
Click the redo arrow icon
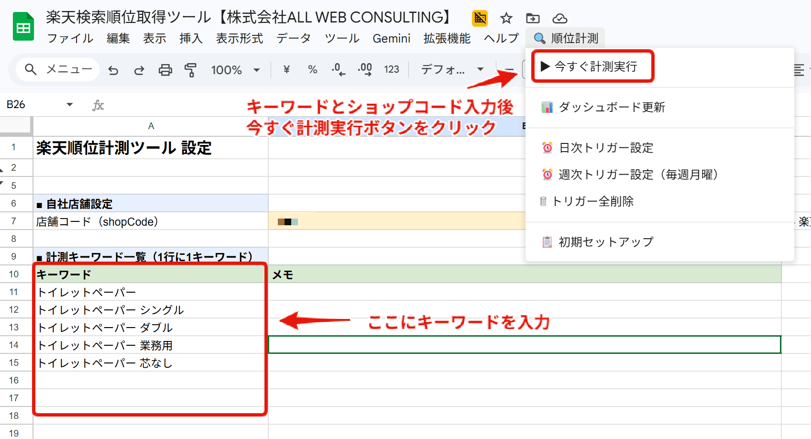pyautogui.click(x=139, y=70)
